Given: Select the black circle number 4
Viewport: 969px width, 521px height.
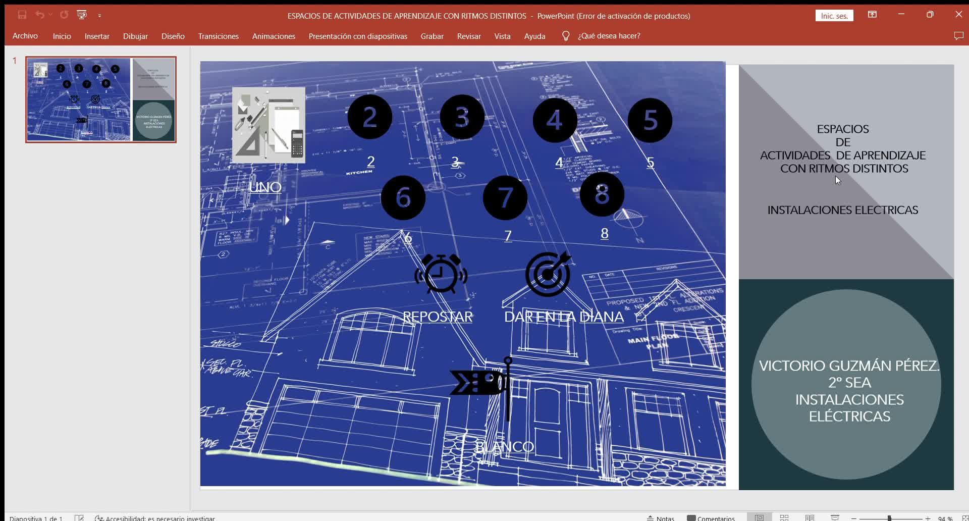Looking at the screenshot, I should tap(555, 120).
